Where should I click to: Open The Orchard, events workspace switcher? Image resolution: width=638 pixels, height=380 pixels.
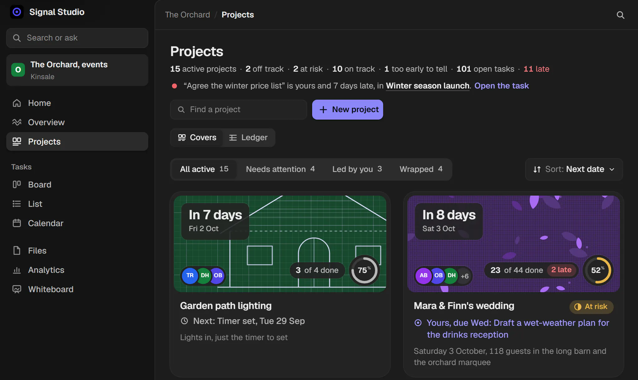pos(77,70)
